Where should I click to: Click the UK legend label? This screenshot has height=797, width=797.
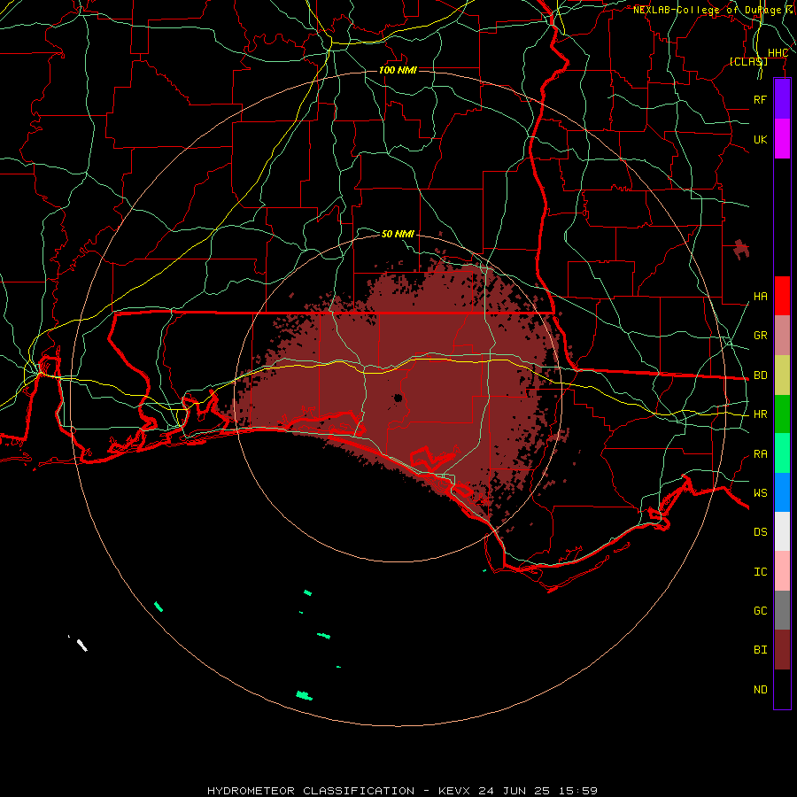(x=760, y=139)
